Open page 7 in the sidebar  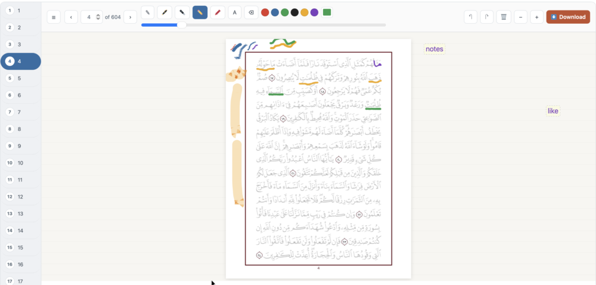pos(20,112)
